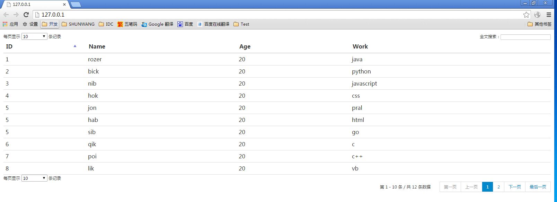Click the browser forward arrow
The height and width of the screenshot is (202, 557).
[16, 15]
